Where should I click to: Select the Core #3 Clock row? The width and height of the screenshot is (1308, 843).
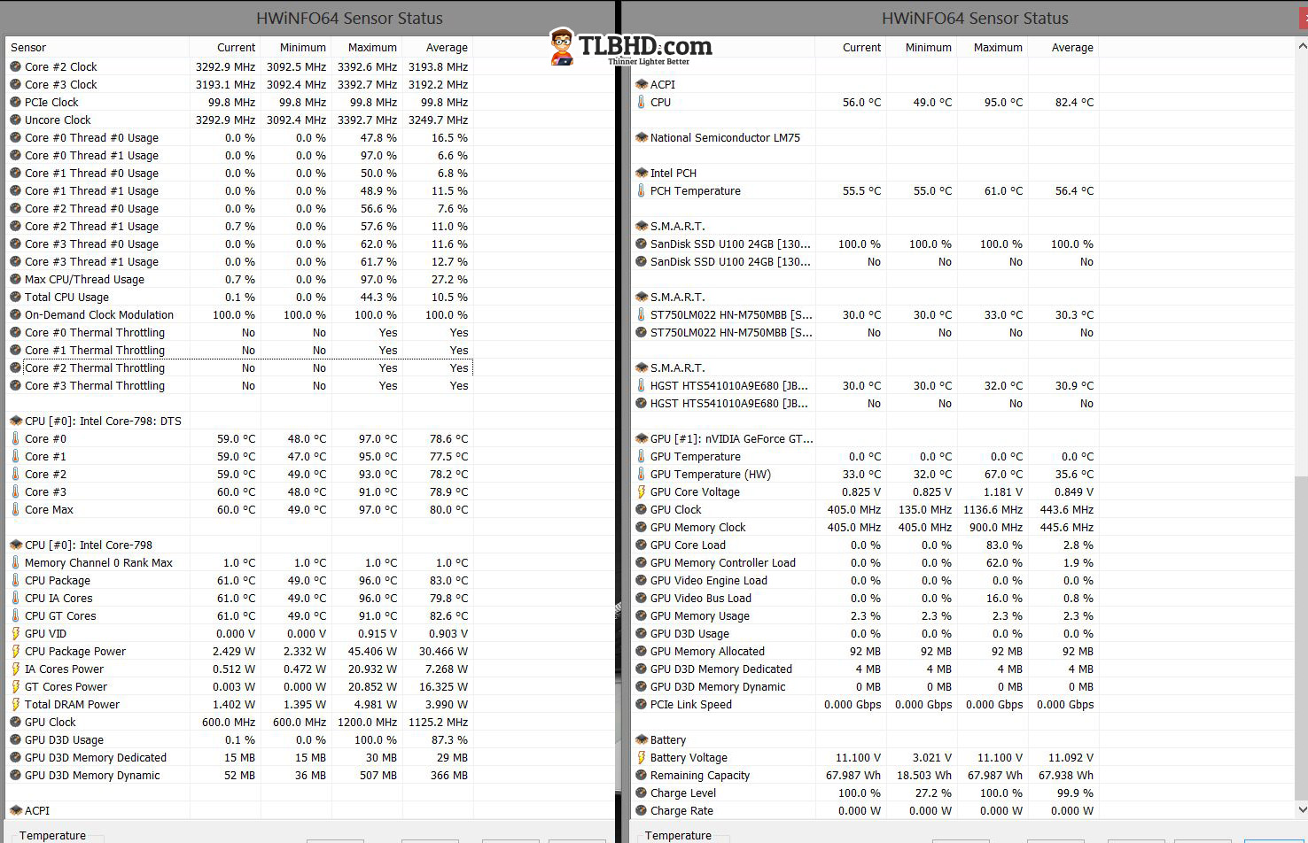coord(239,84)
